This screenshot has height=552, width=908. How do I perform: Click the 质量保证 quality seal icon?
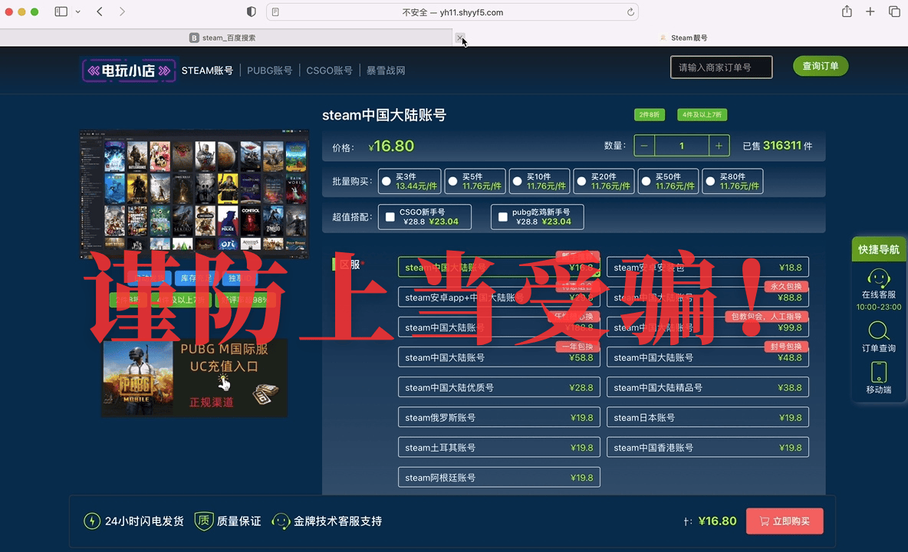click(203, 521)
